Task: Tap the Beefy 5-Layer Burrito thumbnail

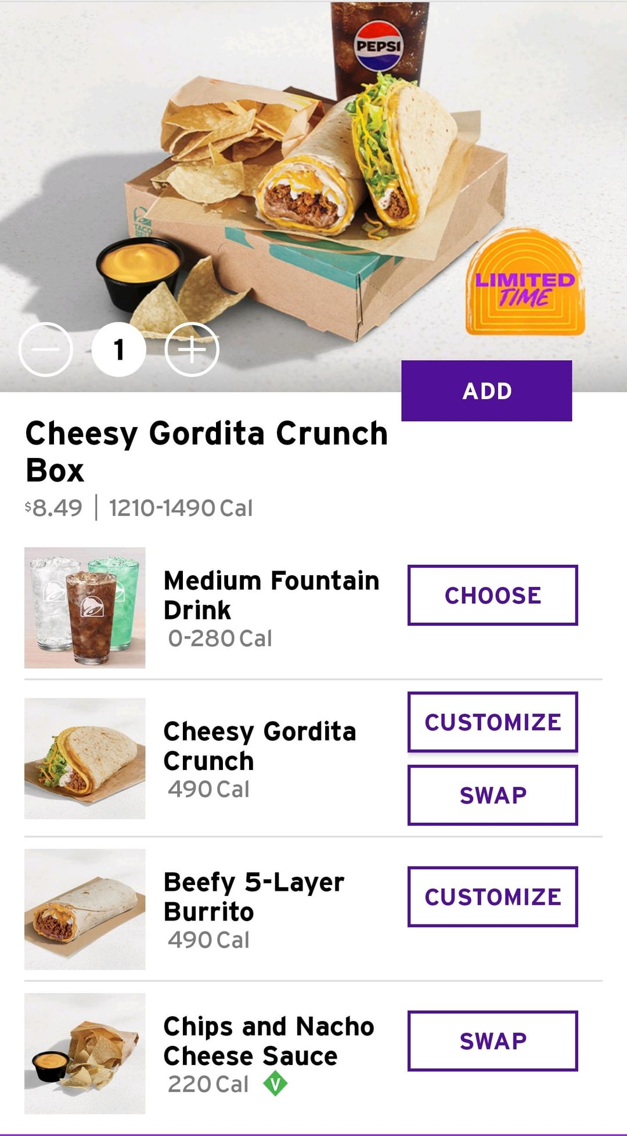Action: 85,909
